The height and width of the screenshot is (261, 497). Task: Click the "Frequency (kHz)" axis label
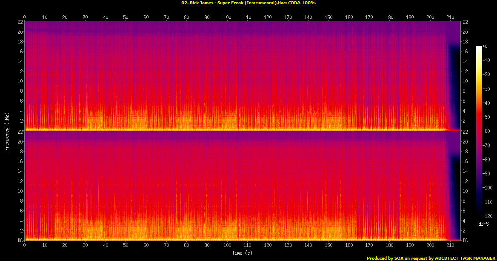click(7, 131)
